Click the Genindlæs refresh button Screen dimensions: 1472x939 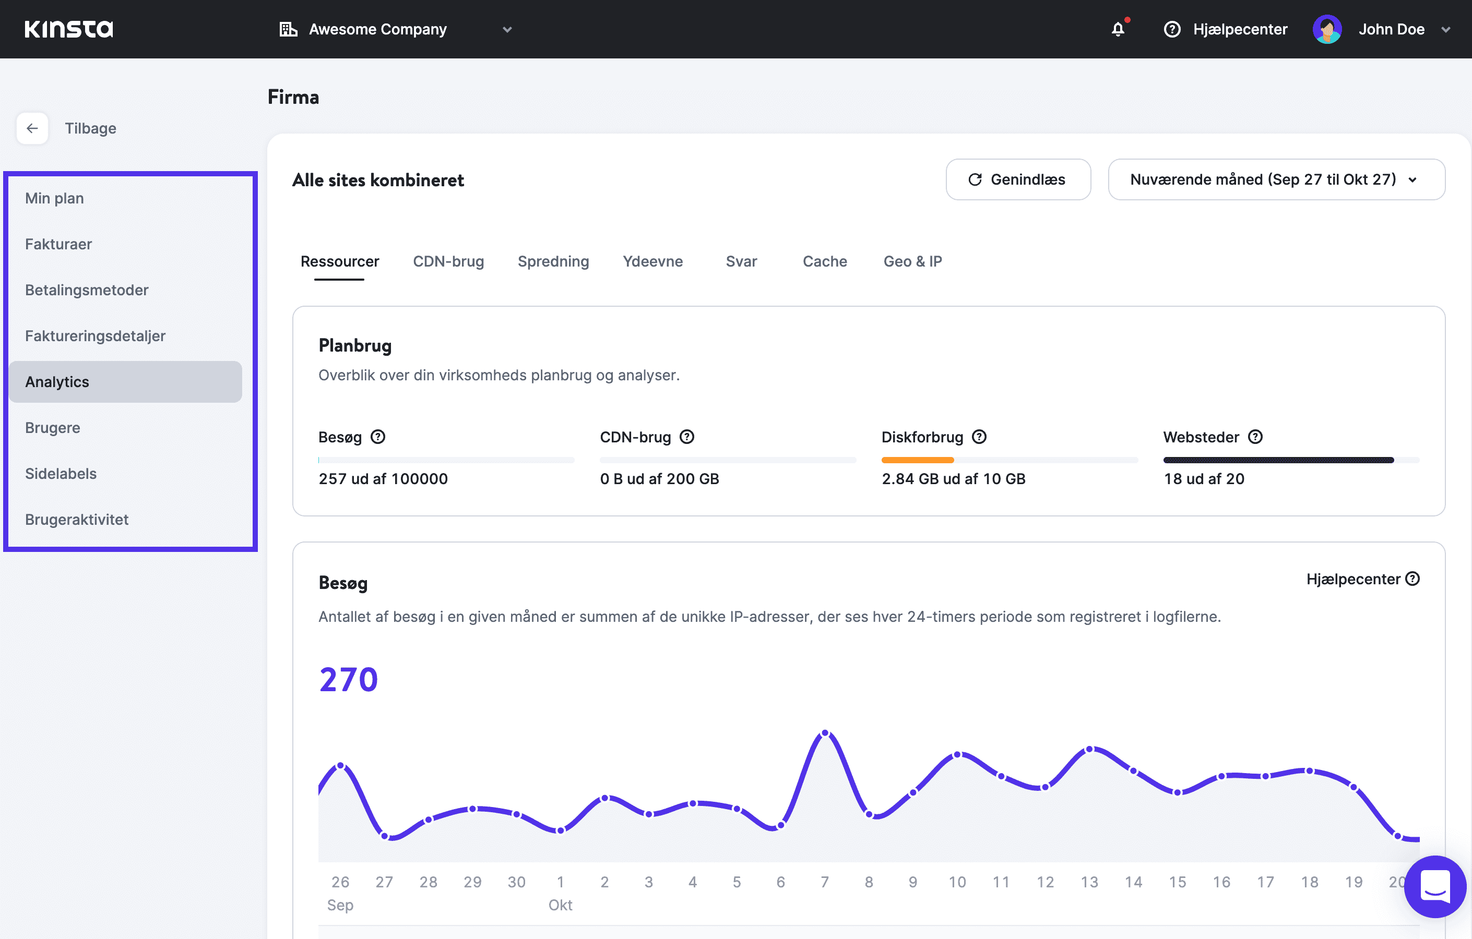[x=1018, y=179]
